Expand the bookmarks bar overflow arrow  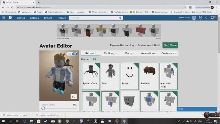(217, 12)
